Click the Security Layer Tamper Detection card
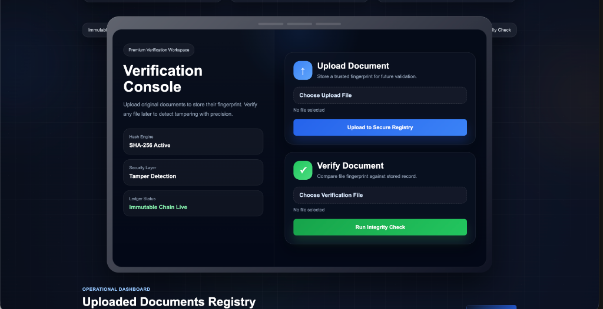 coord(193,172)
